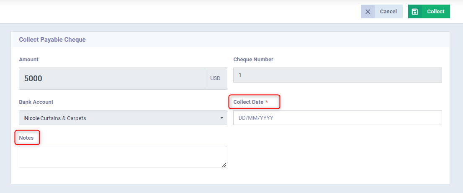Click the green Collect button

(x=429, y=12)
